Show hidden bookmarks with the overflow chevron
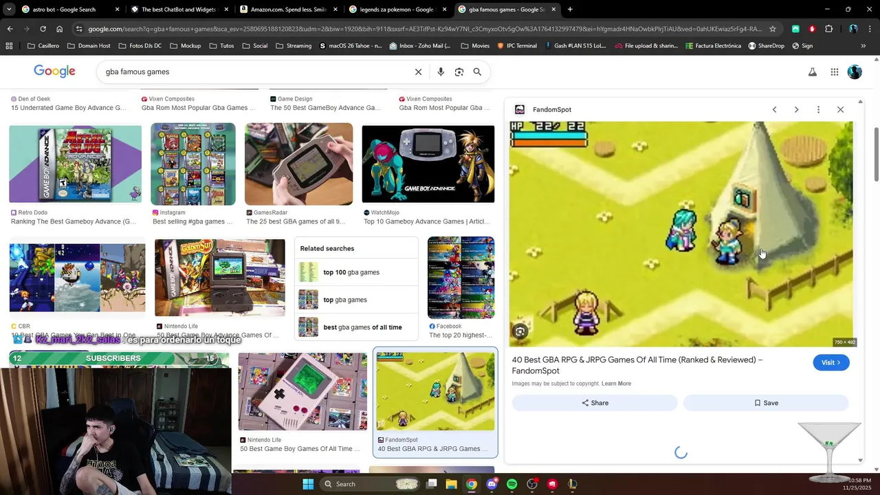 (x=863, y=46)
